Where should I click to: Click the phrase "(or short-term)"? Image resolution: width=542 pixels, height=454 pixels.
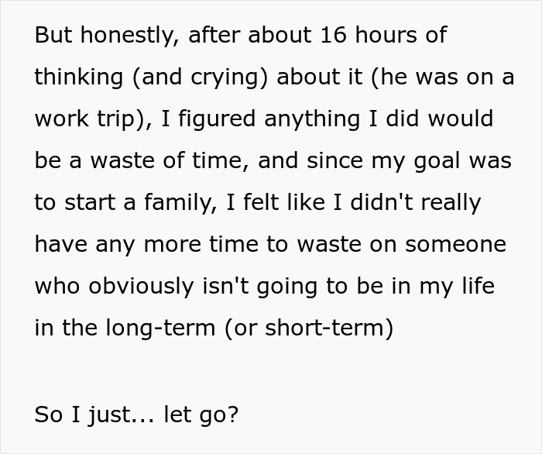click(309, 328)
